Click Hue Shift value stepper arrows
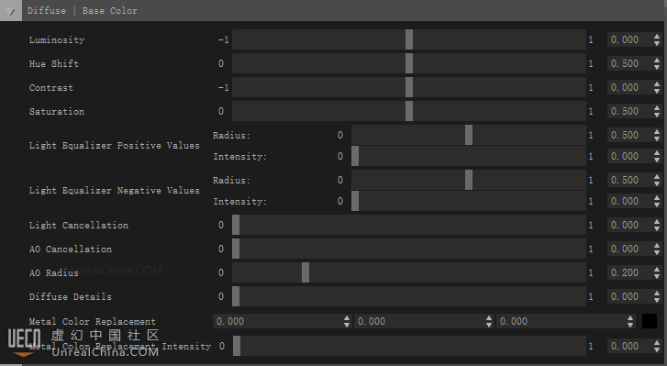This screenshot has height=366, width=667. pos(657,63)
